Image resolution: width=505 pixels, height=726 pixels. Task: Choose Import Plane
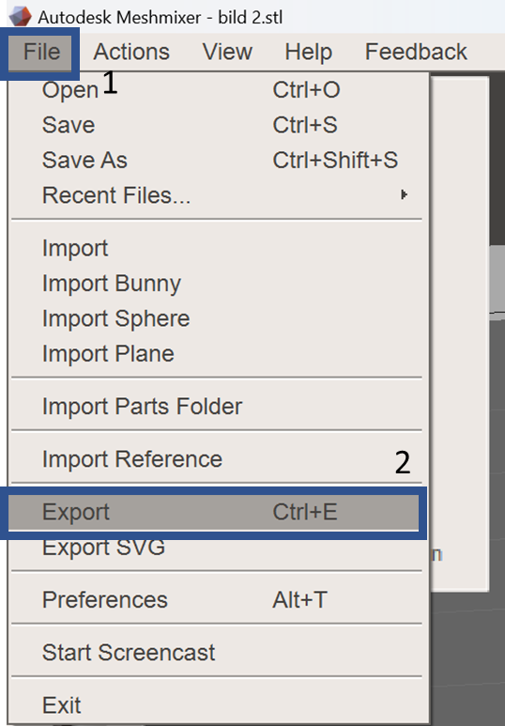pyautogui.click(x=217, y=354)
